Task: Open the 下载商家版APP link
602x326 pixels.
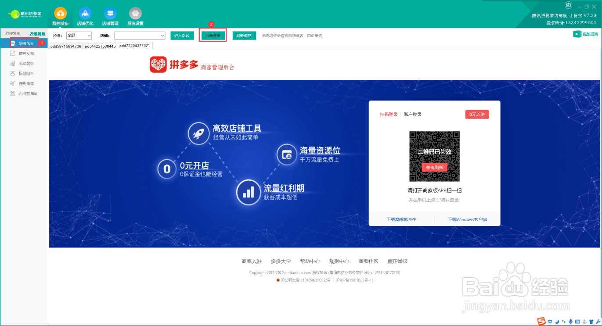Action: pos(401,219)
